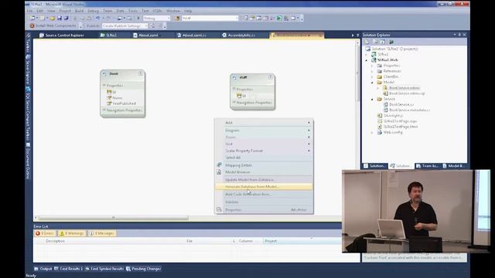Click the Properties icon in Solution Explorer toolbar
Screen dimensions: 495x278
coord(367,42)
